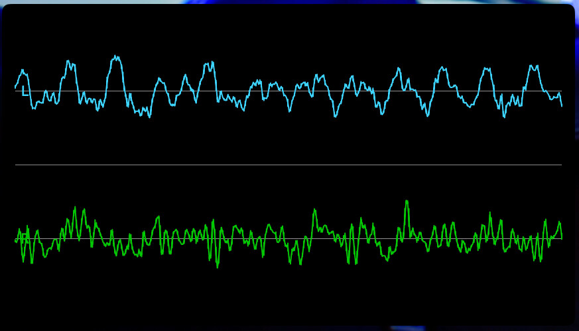The image size is (579, 331).
Task: Click the "L" left channel label
Action: coord(25,91)
